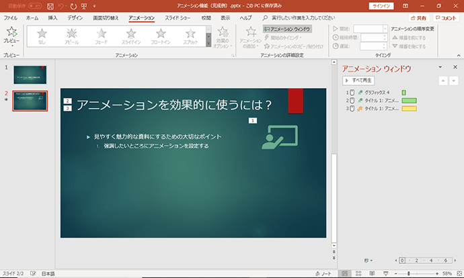Open Effect Options (効果のオプション)

[223, 37]
